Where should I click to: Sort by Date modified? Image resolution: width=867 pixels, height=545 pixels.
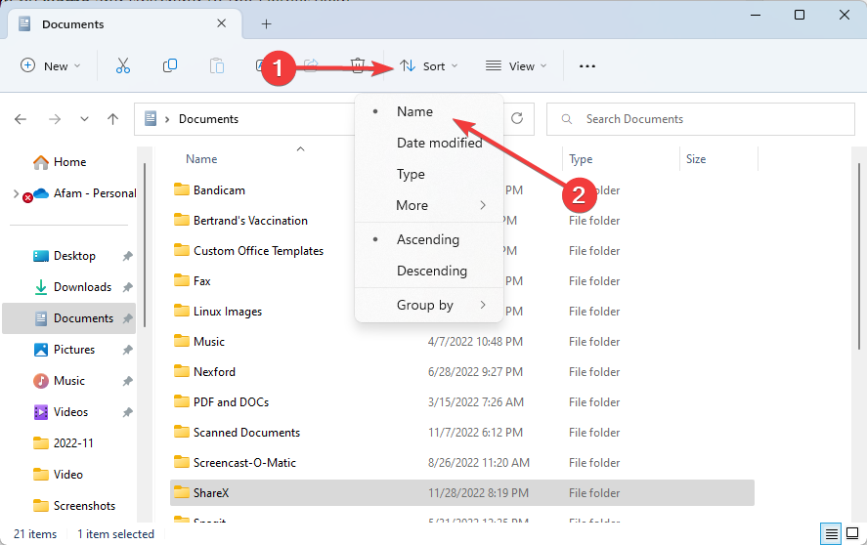point(439,143)
